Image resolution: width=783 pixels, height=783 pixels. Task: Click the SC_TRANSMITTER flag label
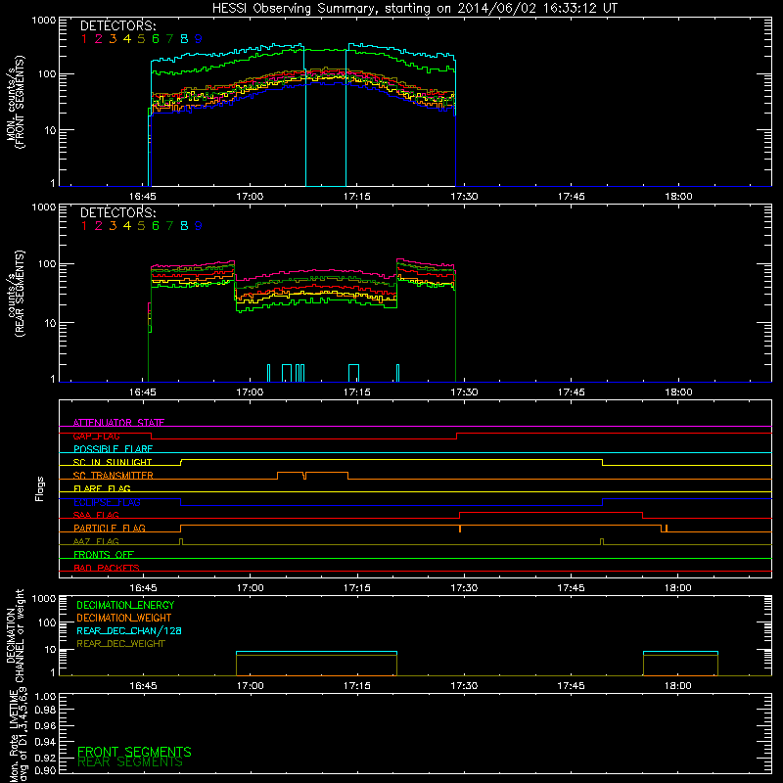click(114, 476)
